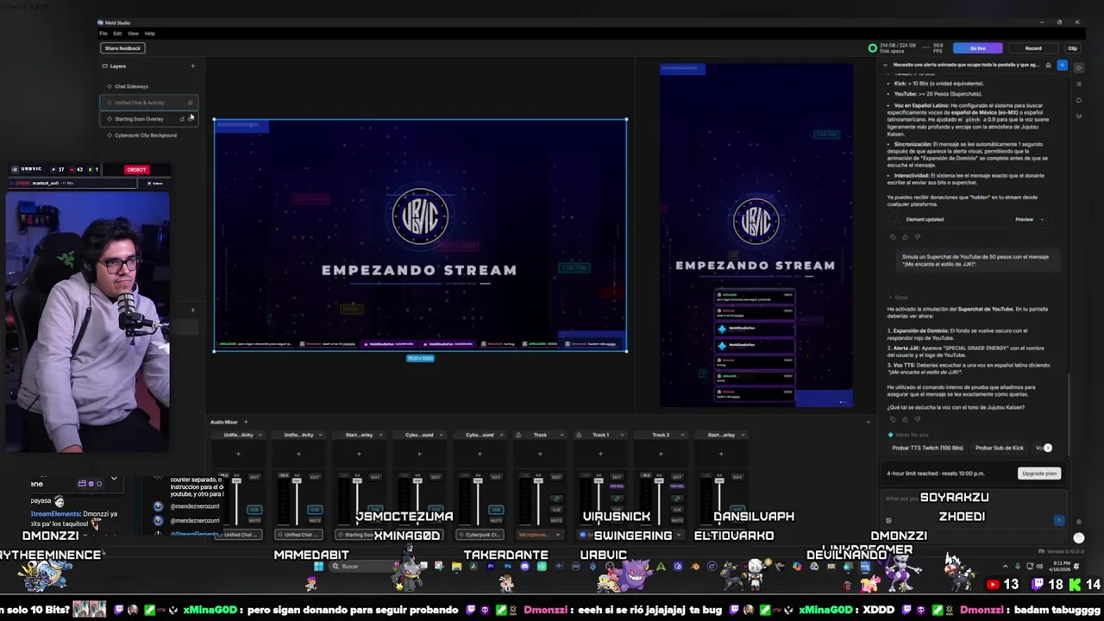Click the warning triangle icon on Track header
The image size is (1104, 621).
(518, 435)
